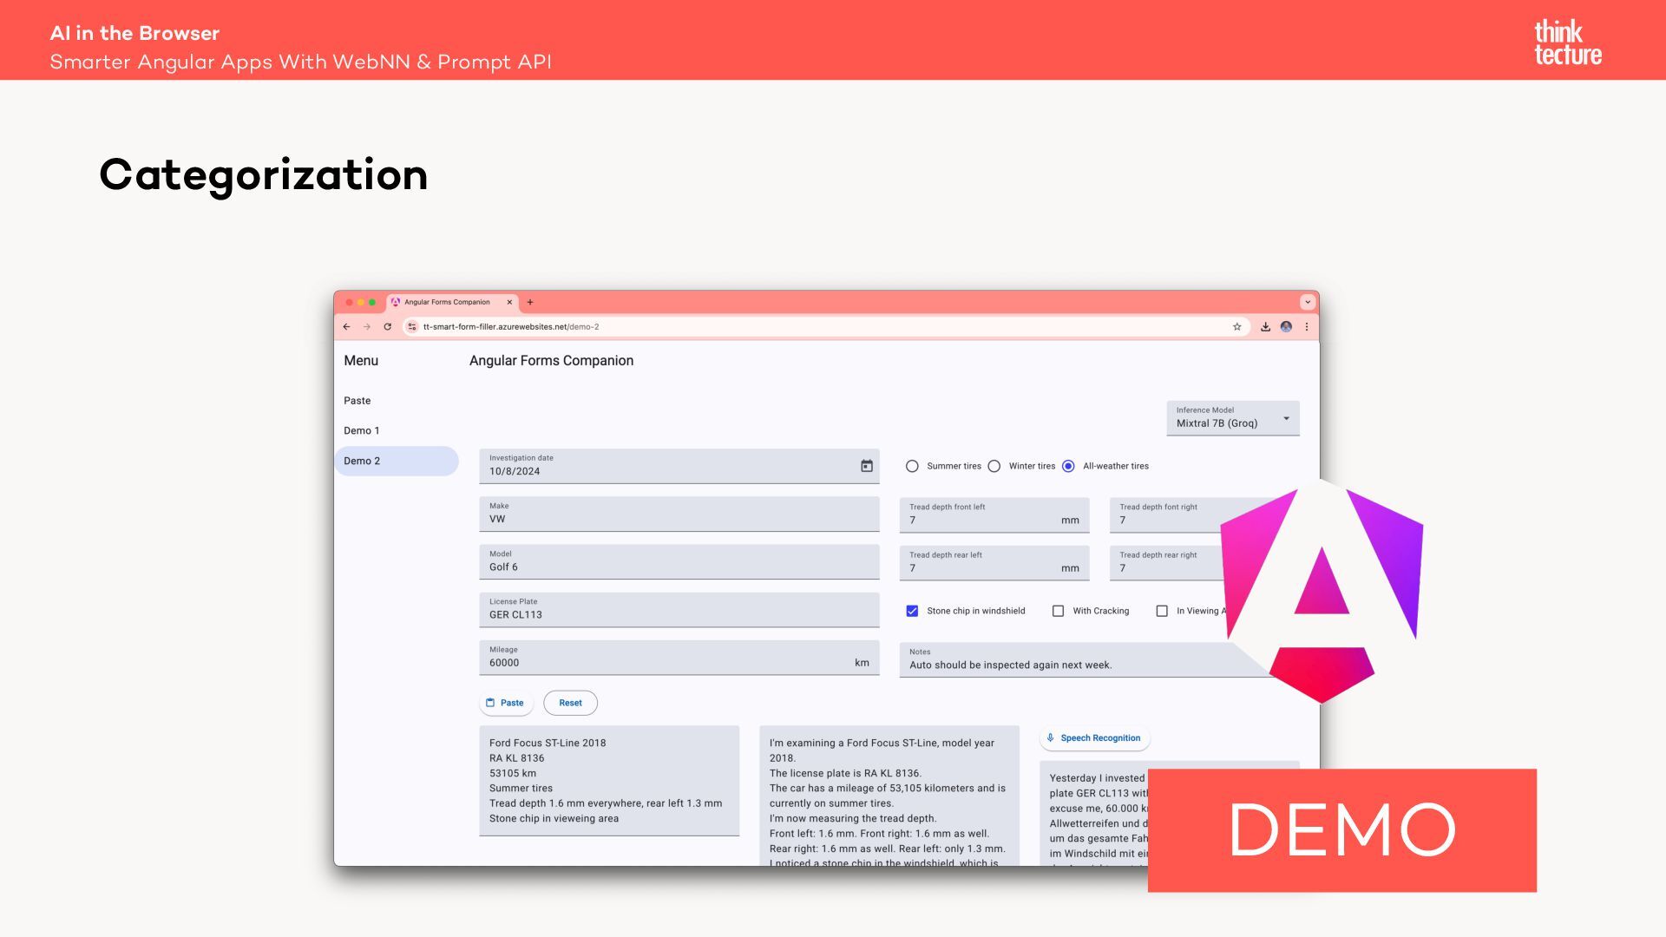
Task: Click the browser back arrow
Action: click(346, 327)
